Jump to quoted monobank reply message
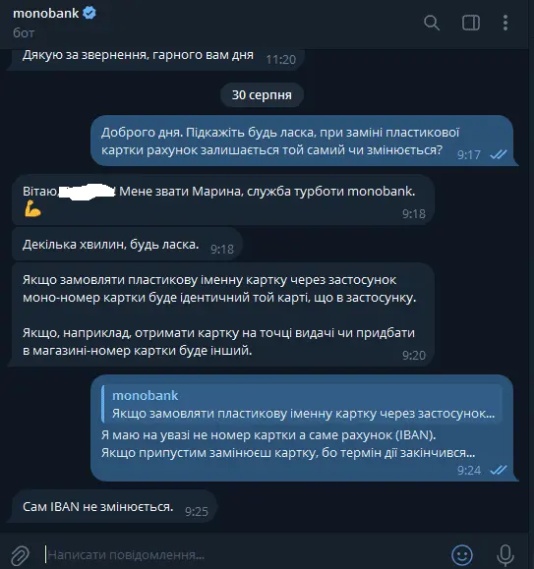 tap(302, 404)
